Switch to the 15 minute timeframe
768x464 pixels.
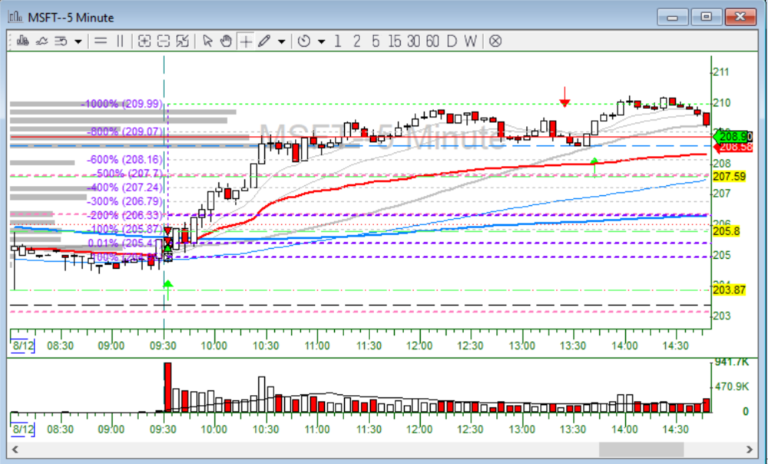395,41
